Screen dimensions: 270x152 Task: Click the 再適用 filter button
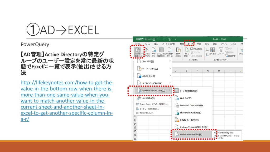click(230, 52)
